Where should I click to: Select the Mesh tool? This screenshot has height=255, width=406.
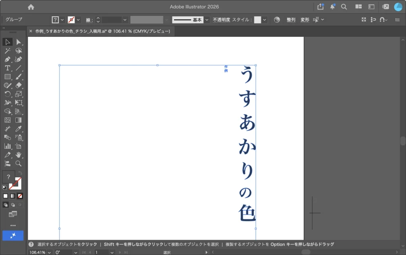click(x=8, y=120)
